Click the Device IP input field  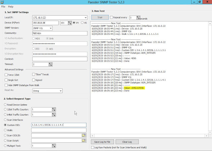point(45,23)
